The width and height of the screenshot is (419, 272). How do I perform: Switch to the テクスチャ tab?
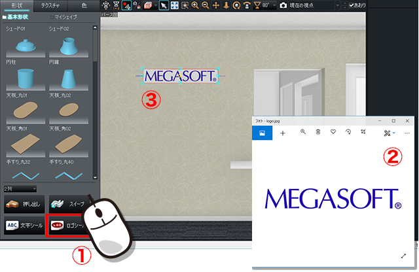click(50, 5)
